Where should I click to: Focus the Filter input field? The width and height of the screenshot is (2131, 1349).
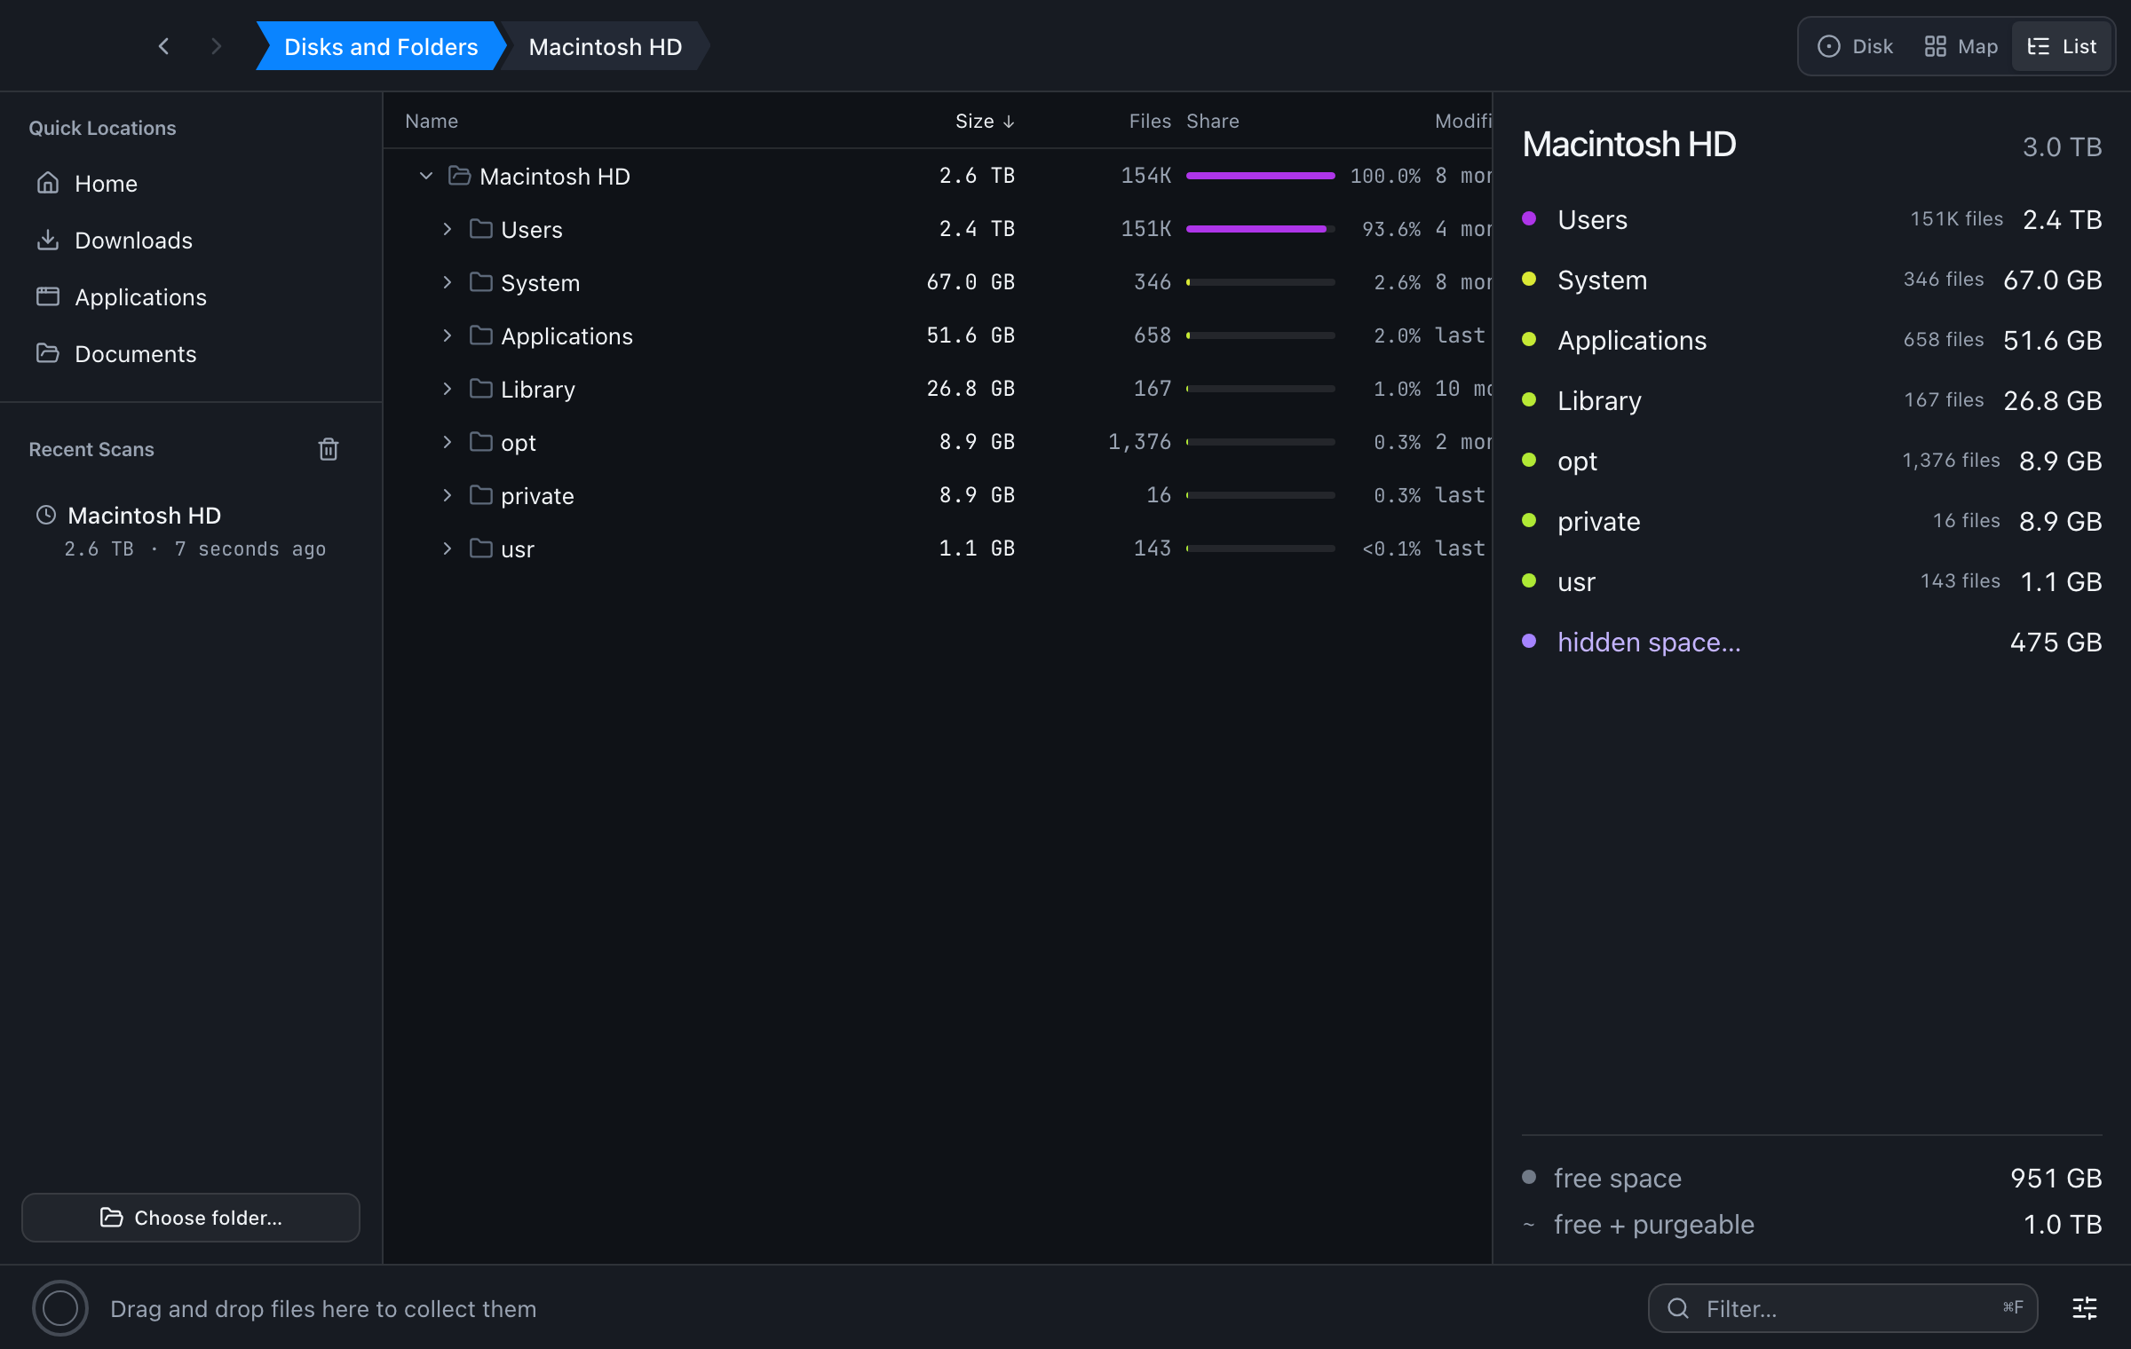point(1843,1308)
